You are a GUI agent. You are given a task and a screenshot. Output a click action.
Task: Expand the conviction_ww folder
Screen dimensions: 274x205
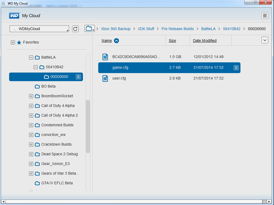tap(31, 135)
